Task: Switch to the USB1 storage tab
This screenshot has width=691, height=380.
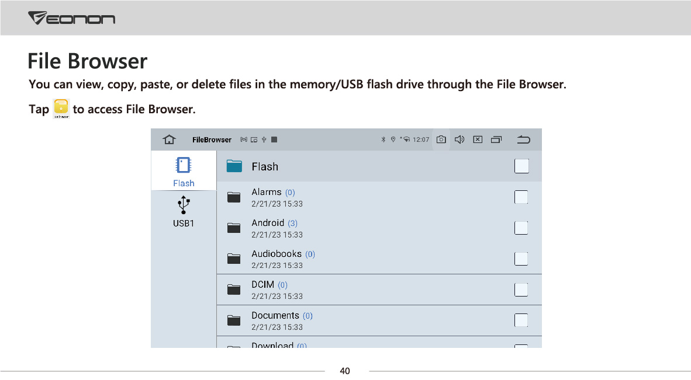Action: [x=184, y=212]
